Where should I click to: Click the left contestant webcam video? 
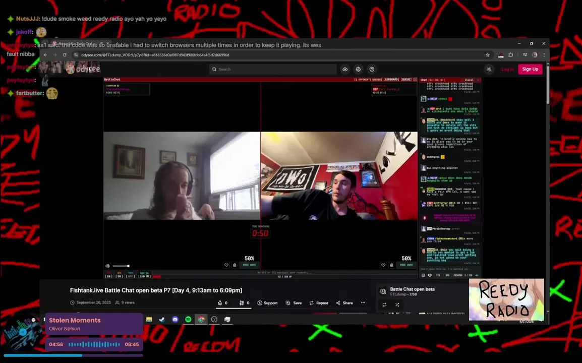pos(182,175)
